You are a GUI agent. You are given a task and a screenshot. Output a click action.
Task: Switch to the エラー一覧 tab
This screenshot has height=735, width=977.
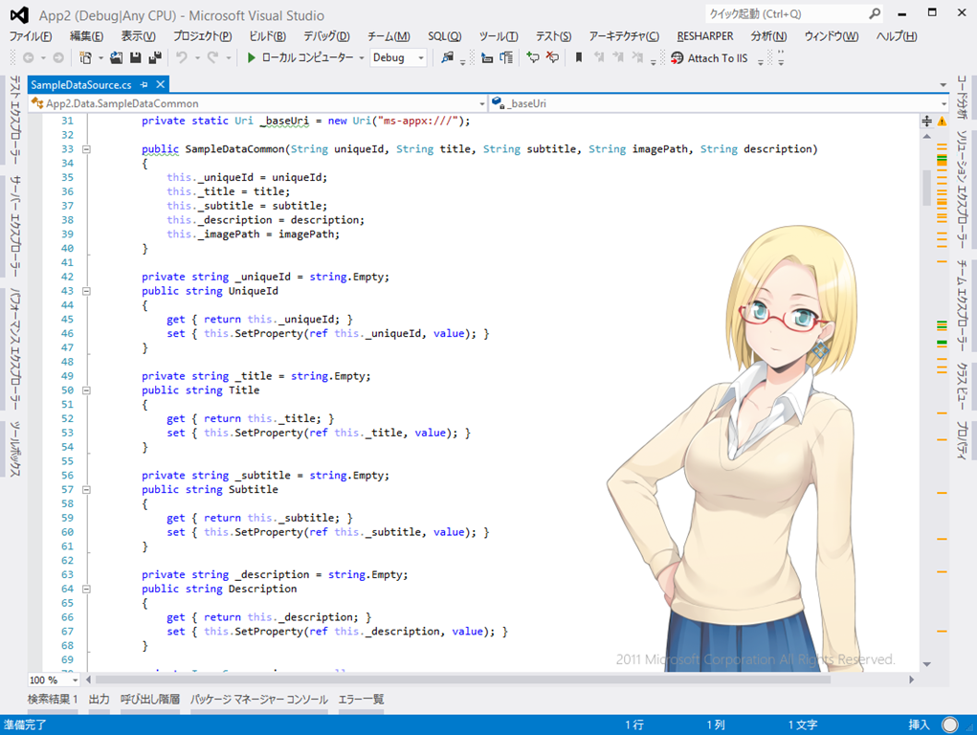pyautogui.click(x=361, y=700)
